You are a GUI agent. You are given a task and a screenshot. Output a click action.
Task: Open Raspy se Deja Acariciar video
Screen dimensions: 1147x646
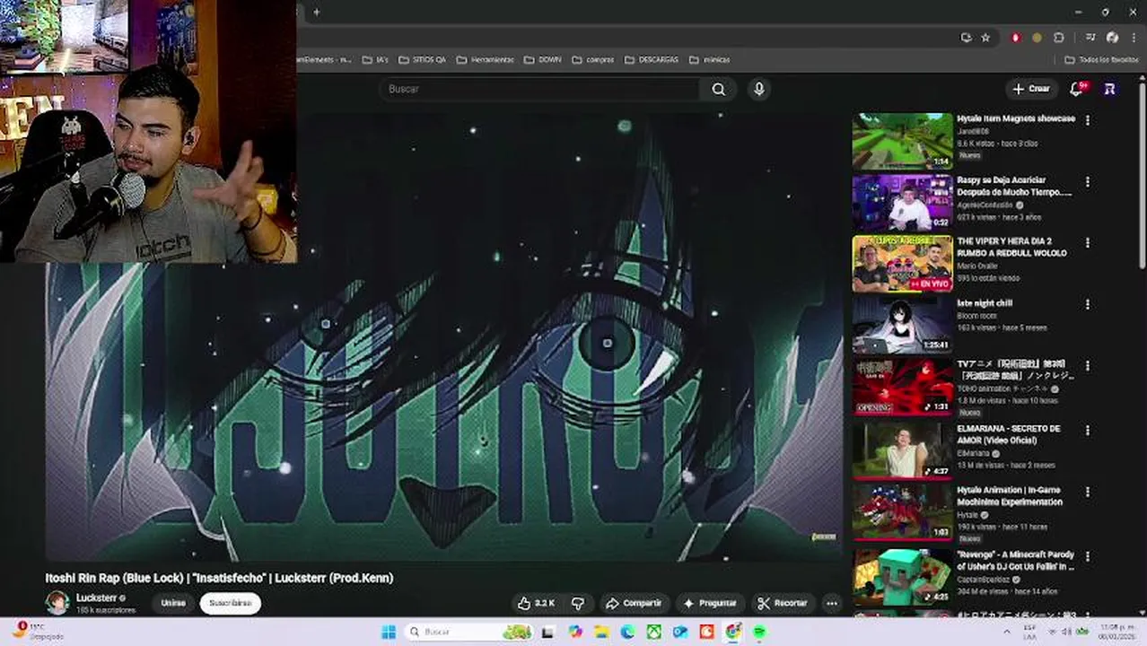tap(902, 203)
